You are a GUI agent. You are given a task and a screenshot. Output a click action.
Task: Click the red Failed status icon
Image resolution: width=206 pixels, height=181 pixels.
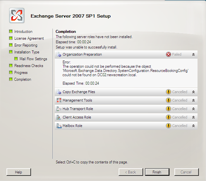pos(168,54)
